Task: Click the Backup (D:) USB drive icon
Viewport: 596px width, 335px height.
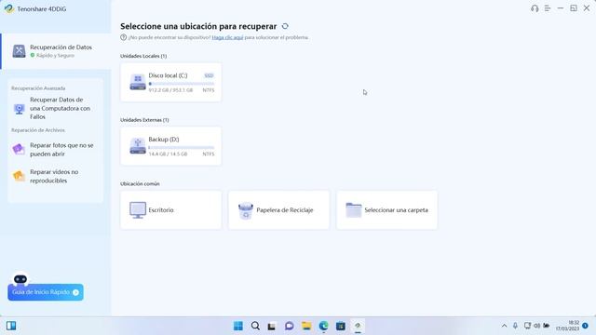Action: 138,146
